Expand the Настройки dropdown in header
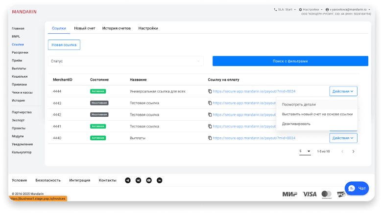Viewport: 383px width, 214px height. tap(311, 9)
